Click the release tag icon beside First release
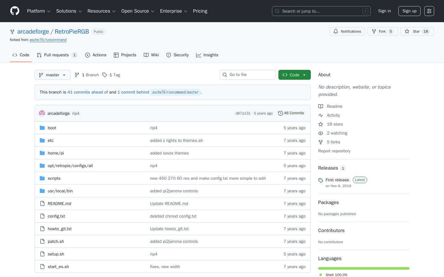 321,180
